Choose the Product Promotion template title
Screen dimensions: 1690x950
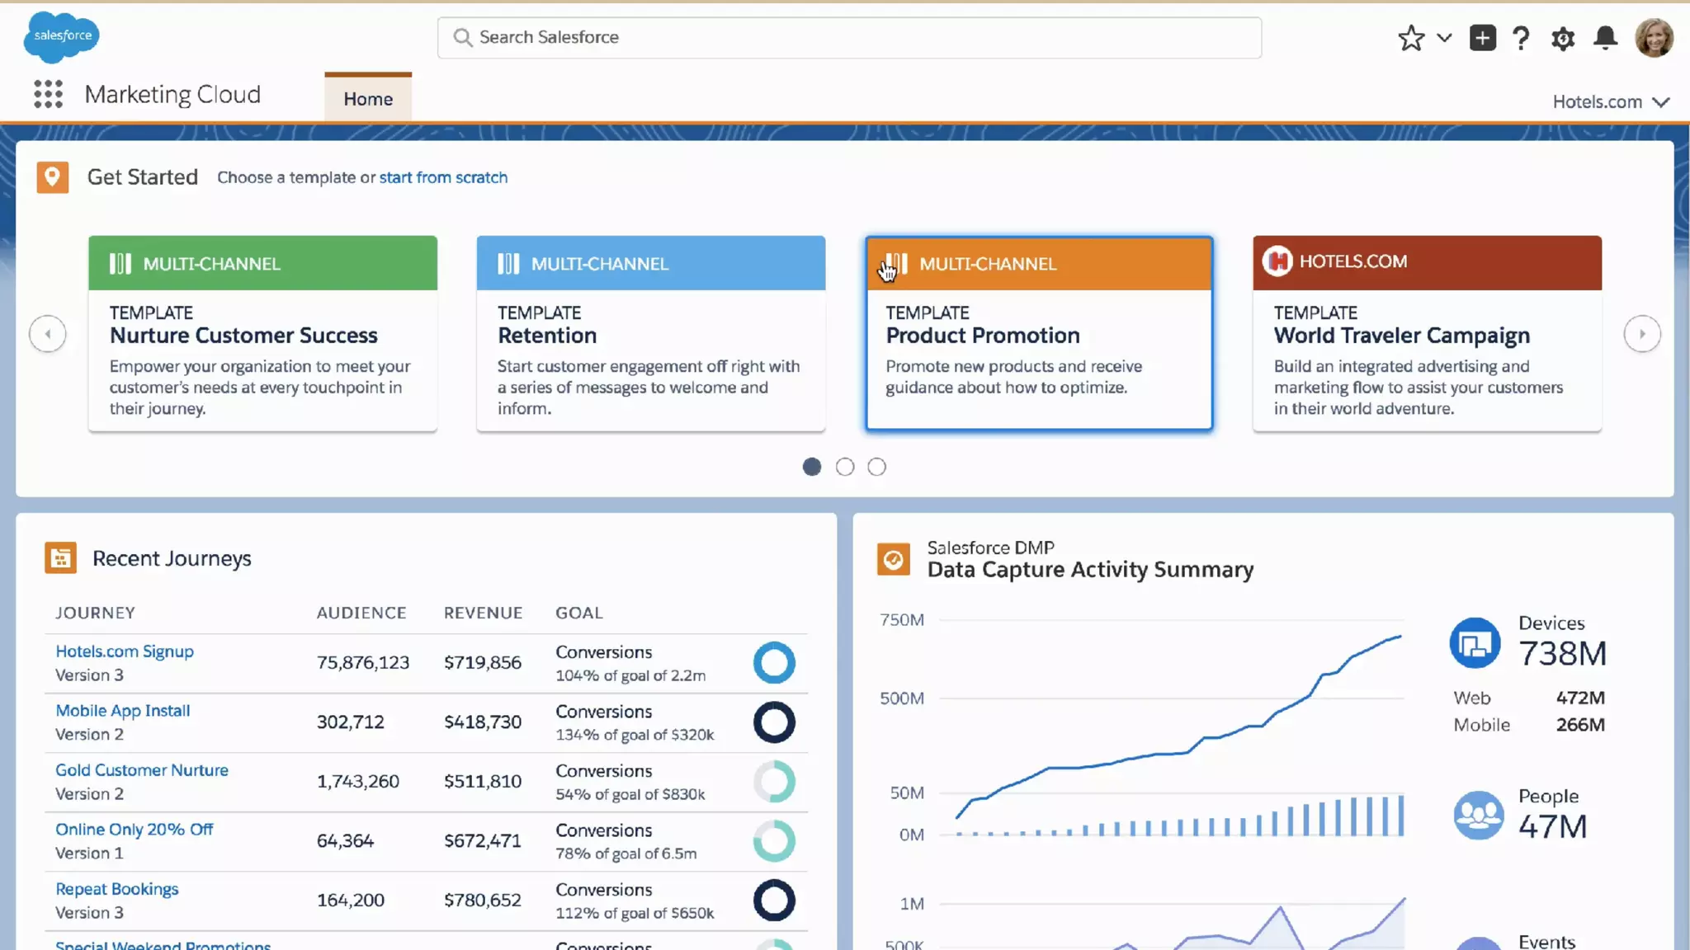pyautogui.click(x=982, y=336)
